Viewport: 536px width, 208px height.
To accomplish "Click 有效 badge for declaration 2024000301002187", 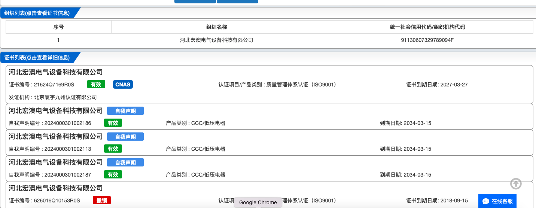I will 113,174.
